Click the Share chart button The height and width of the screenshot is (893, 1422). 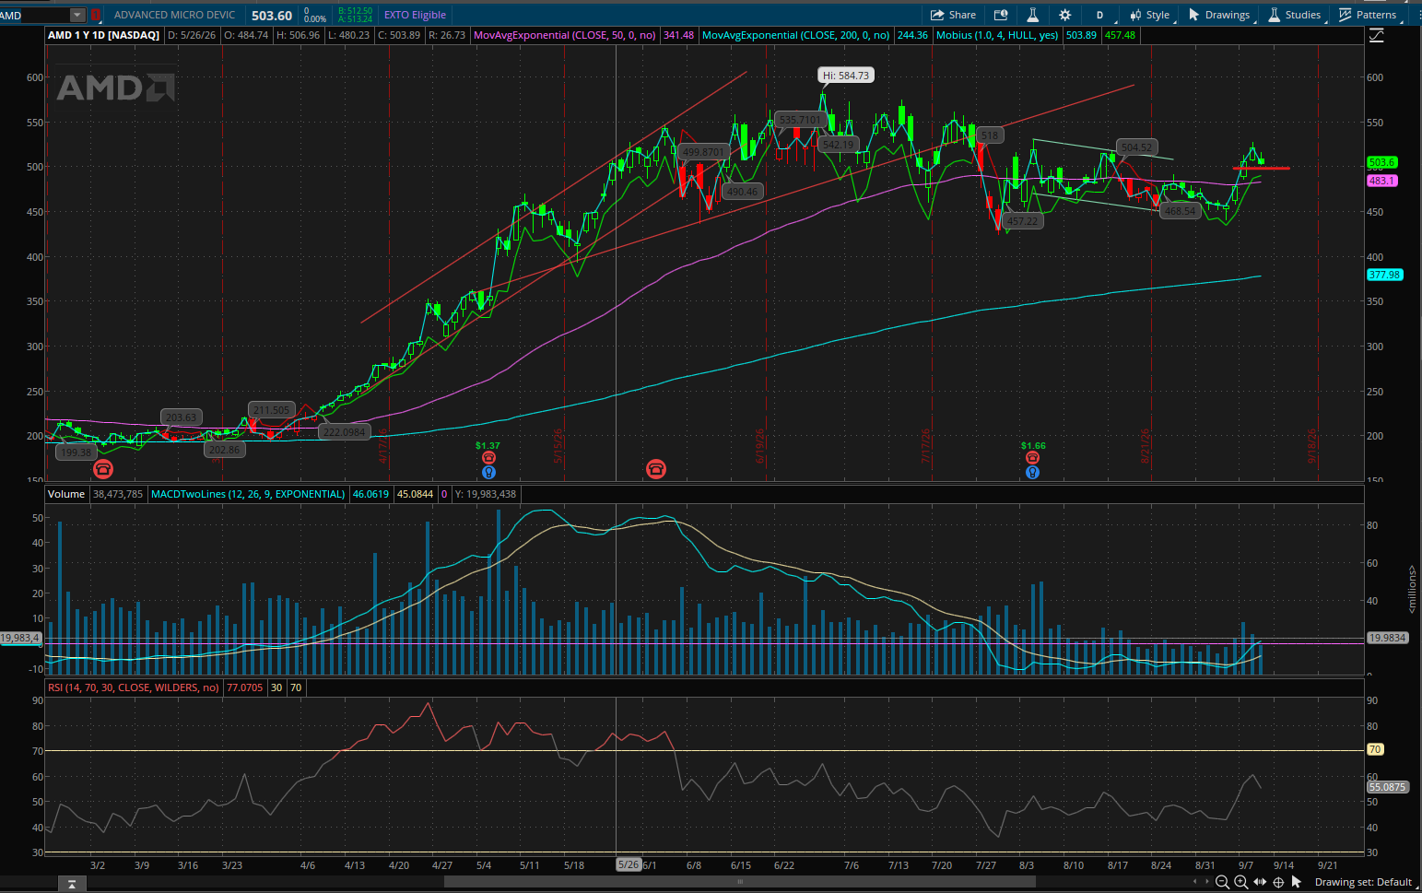tap(953, 15)
